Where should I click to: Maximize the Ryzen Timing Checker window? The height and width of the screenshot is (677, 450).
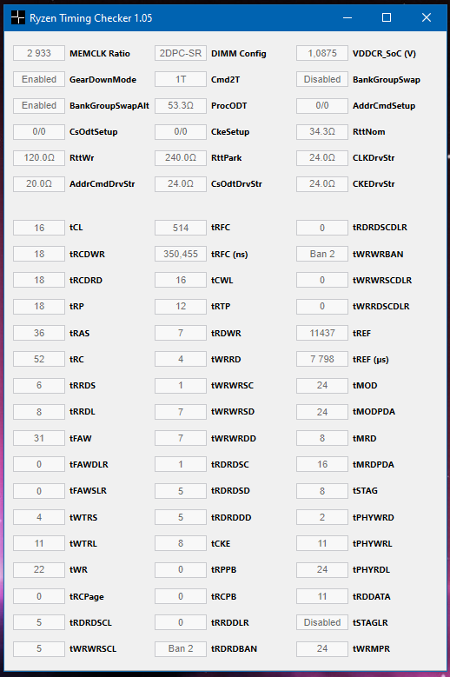(387, 17)
